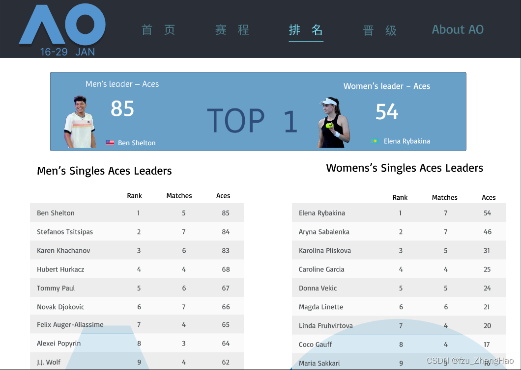Image resolution: width=521 pixels, height=370 pixels.
Task: Select the J.J. Wolf row
Action: [x=137, y=361]
